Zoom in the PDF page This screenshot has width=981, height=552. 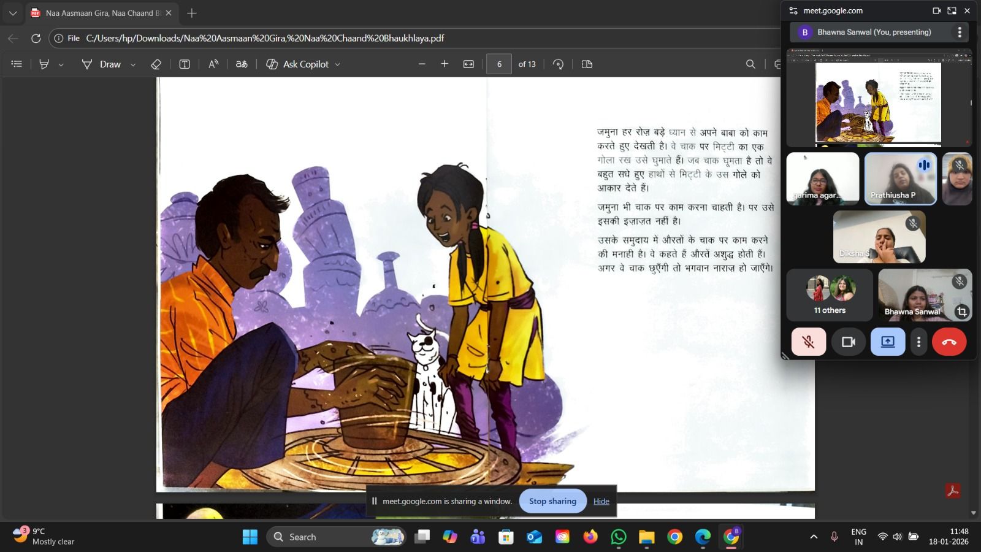[445, 64]
